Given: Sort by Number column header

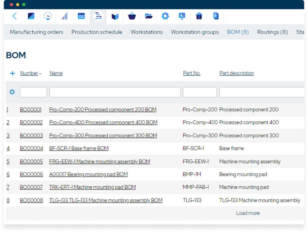Looking at the screenshot, I should 29,73.
